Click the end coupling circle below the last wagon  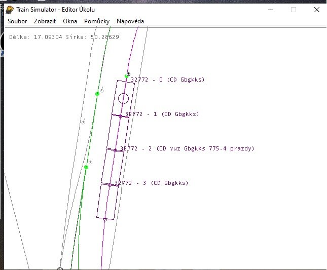(x=105, y=219)
